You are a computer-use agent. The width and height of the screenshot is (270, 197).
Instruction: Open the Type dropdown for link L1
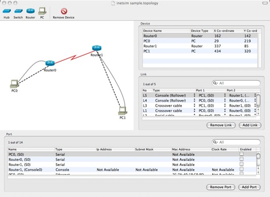click(x=194, y=111)
